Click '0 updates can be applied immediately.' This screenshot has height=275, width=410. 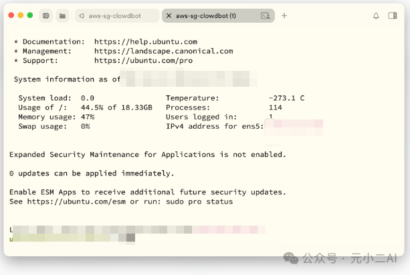(x=92, y=174)
